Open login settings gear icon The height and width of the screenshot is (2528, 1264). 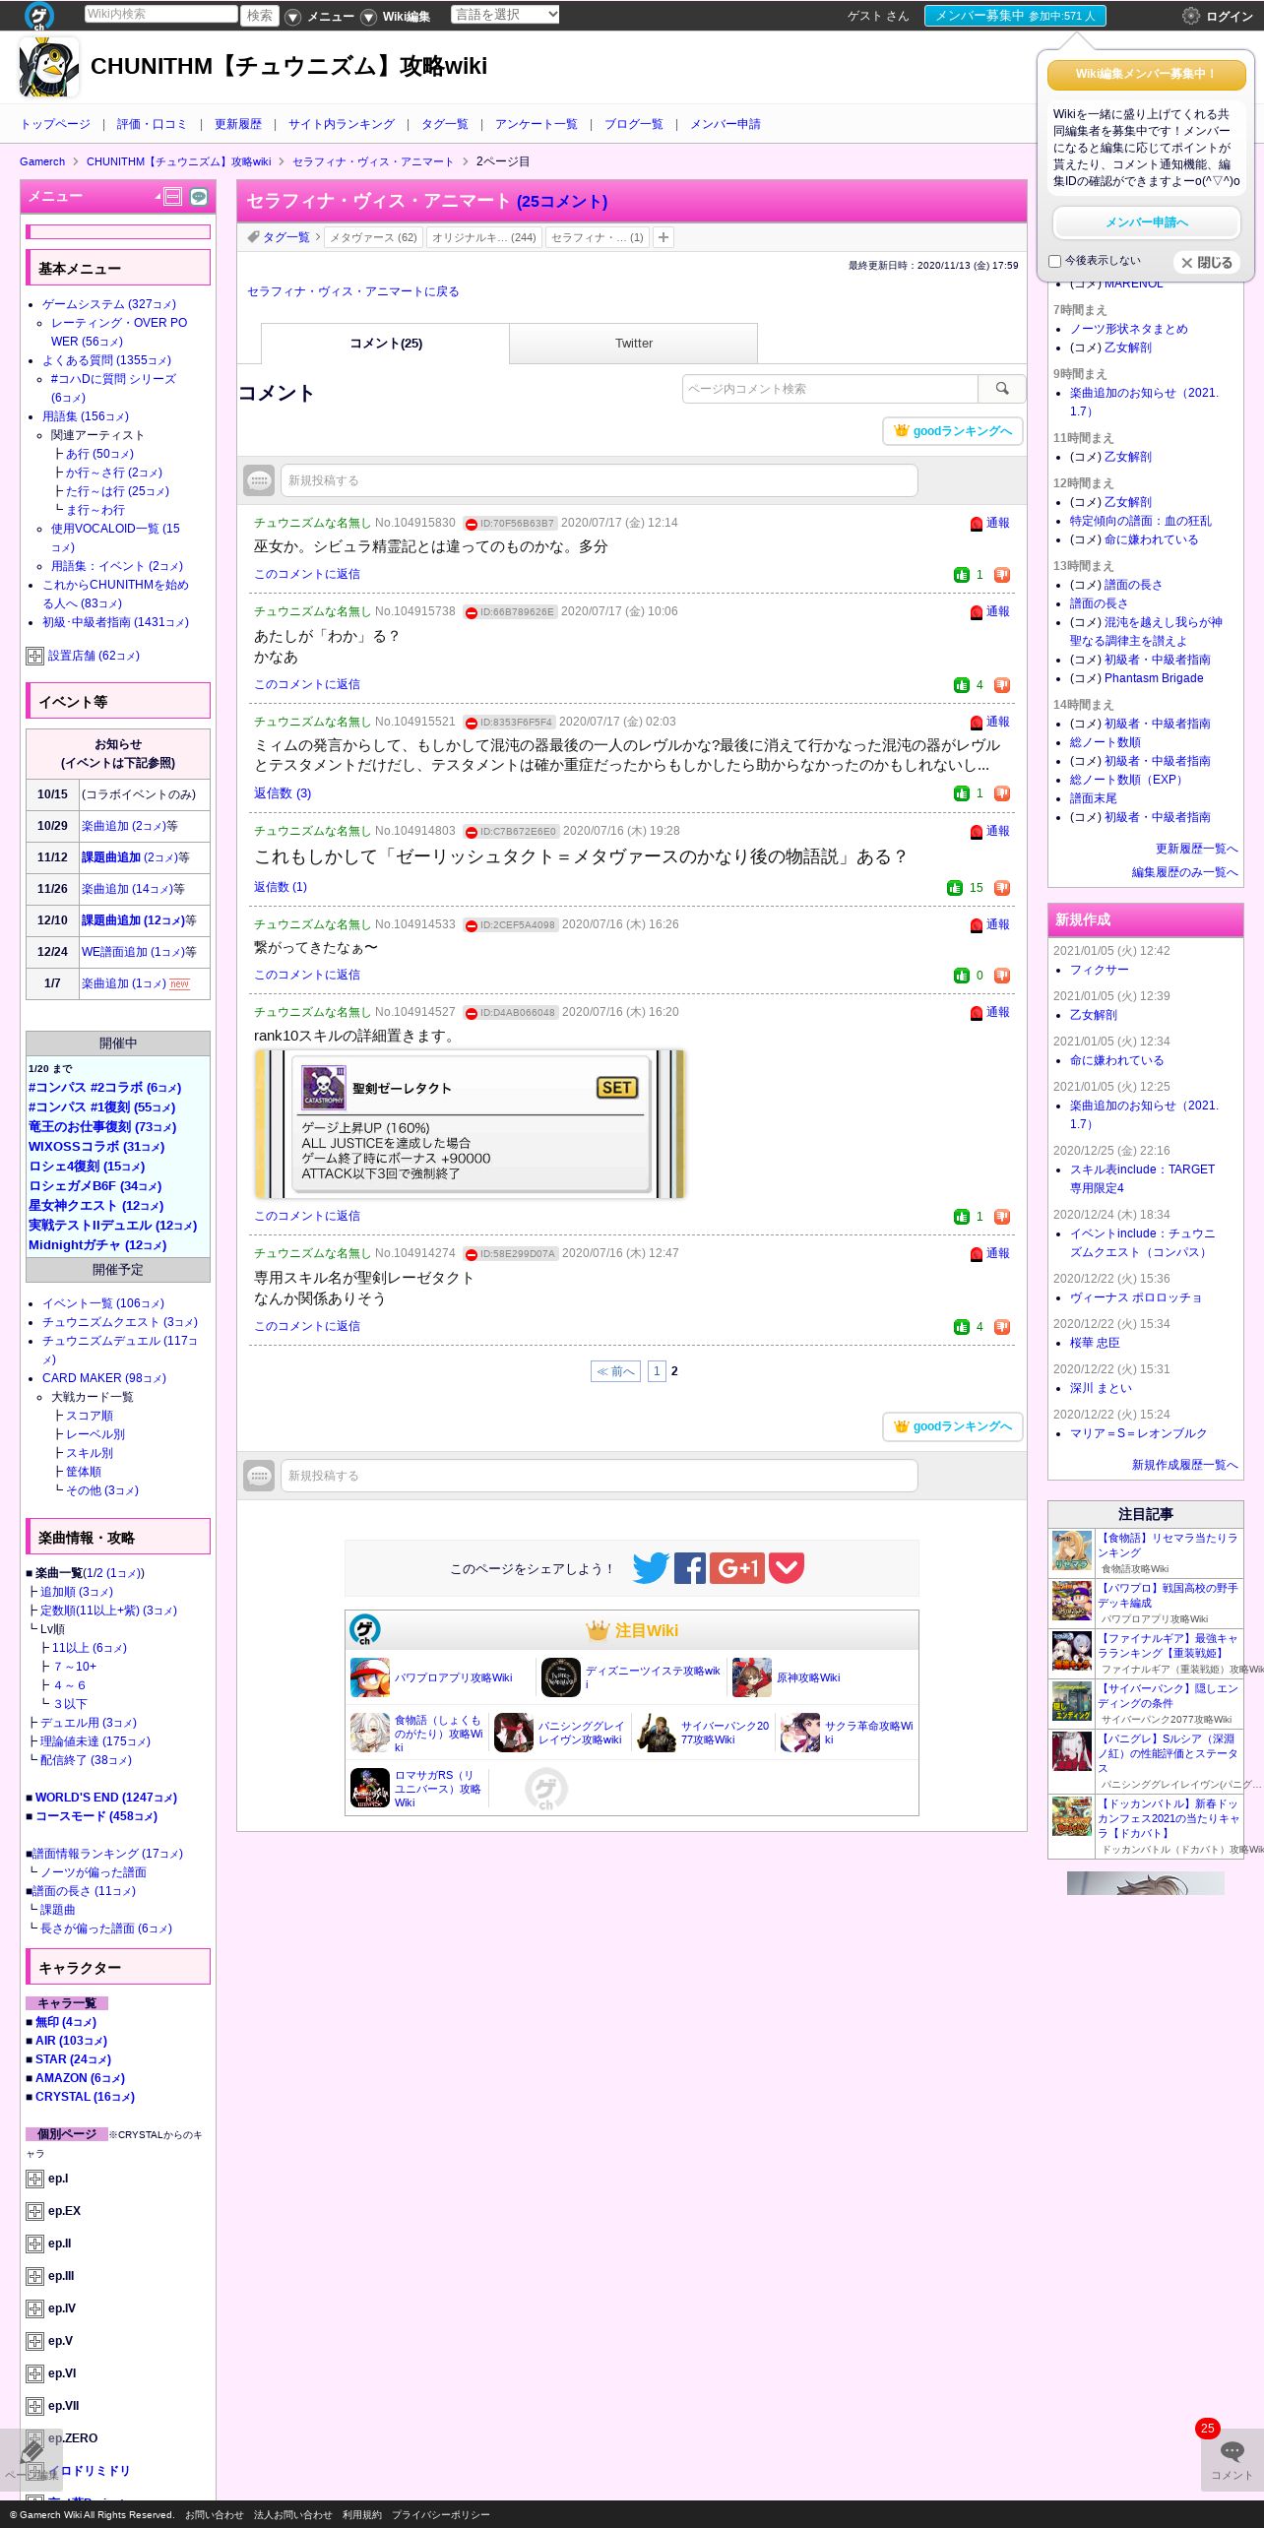tap(1190, 16)
